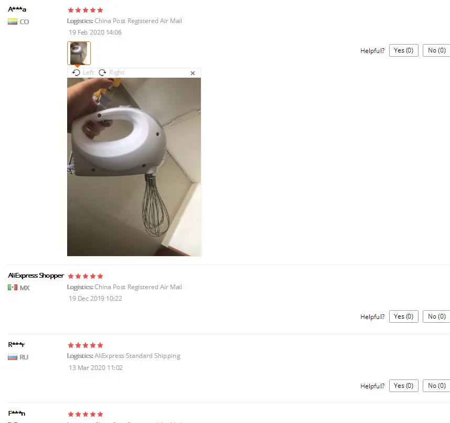
Task: Select the mixer photo thumbnail
Action: [79, 53]
